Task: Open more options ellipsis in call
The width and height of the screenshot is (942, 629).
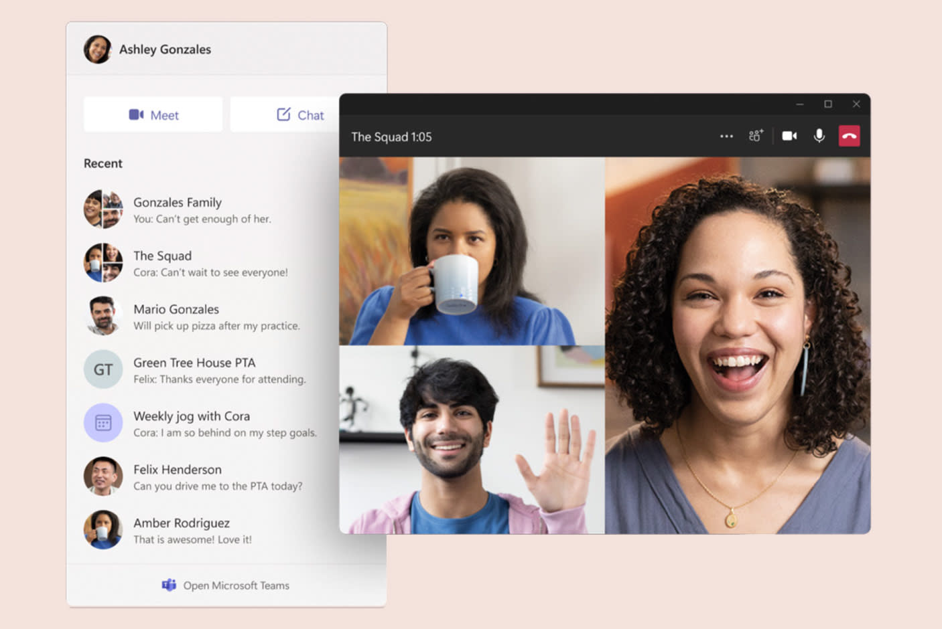Action: point(726,137)
